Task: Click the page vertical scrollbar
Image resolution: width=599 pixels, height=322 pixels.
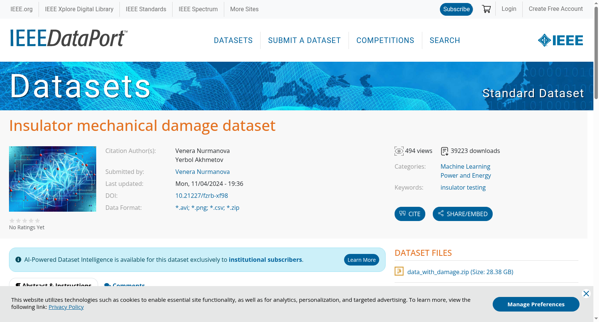Action: point(596,52)
